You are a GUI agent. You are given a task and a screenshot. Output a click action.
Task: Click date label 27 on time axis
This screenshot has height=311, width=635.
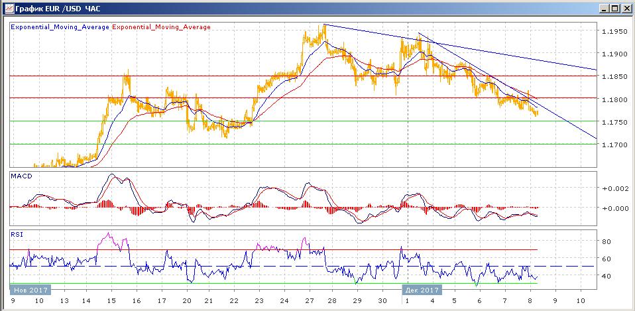tap(310, 302)
